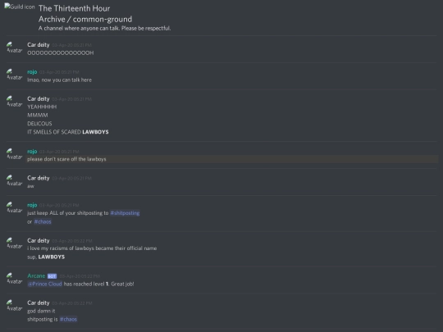The width and height of the screenshot is (443, 332).
Task: Open rojo's avatar next to 'lmao, now you can talk here'
Action: tap(15, 75)
